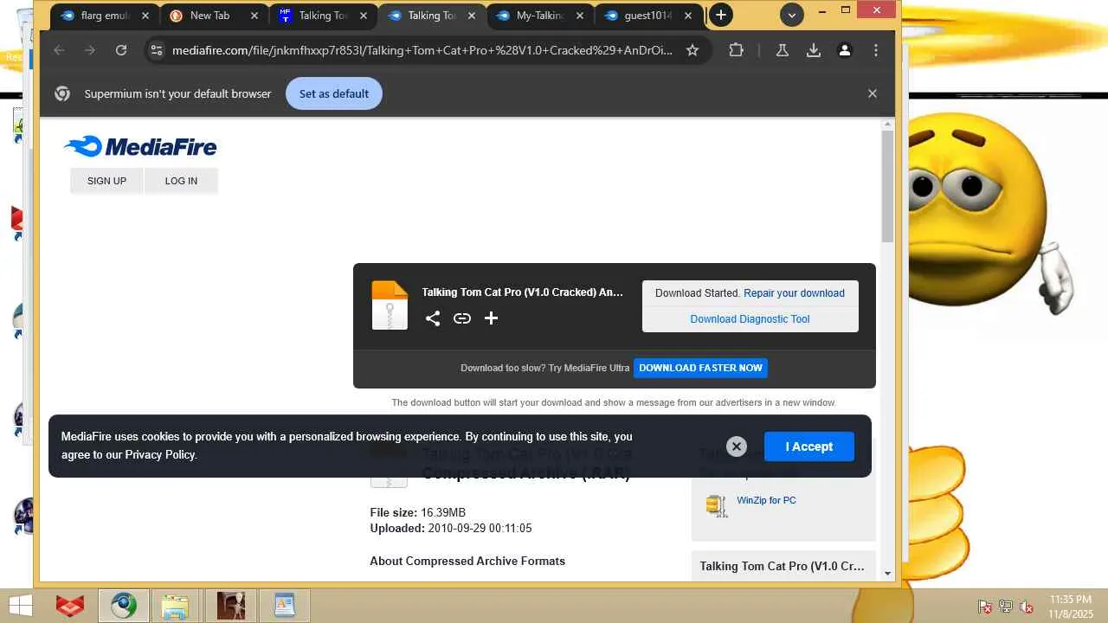Go back to the previous page
1108x623 pixels.
coord(59,50)
